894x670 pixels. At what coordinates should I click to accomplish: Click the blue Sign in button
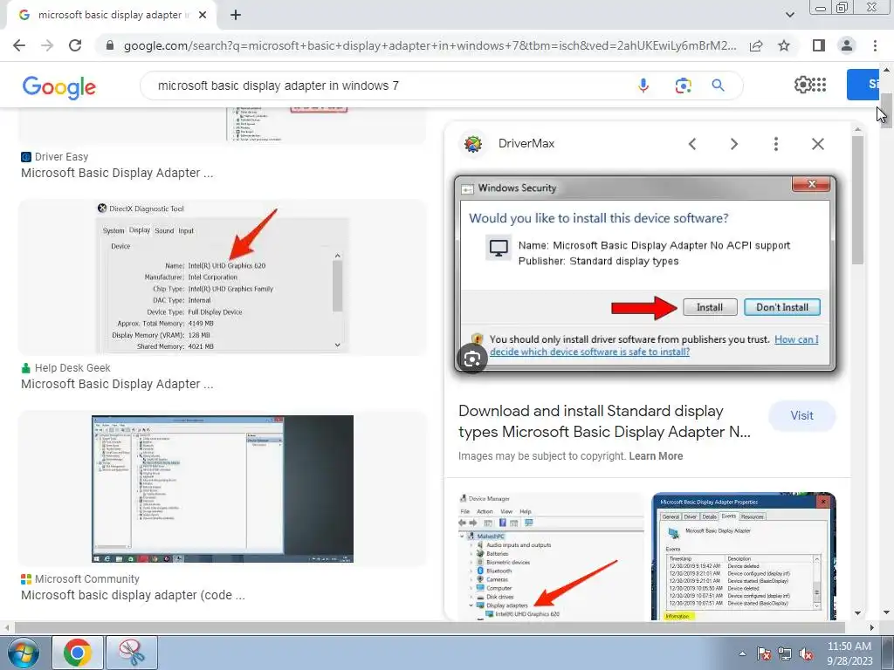pyautogui.click(x=863, y=85)
